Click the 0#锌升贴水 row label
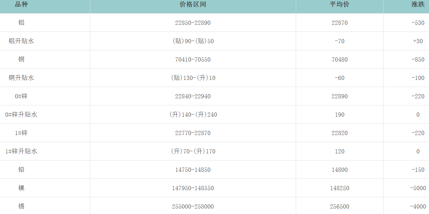The height and width of the screenshot is (214, 429). 21,115
